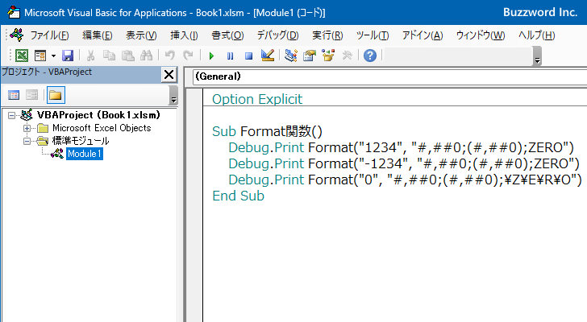The image size is (587, 322).
Task: Open the 実行(R) menu
Action: point(327,35)
